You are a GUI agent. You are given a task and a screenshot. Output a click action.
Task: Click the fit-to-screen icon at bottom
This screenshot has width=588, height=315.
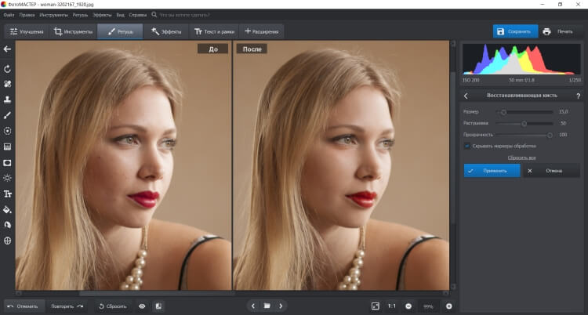(376, 306)
